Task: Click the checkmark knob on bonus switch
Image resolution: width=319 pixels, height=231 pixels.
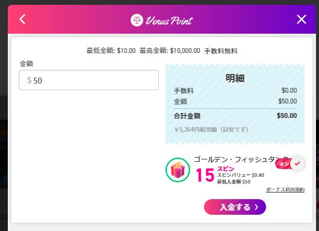Action: [x=297, y=164]
